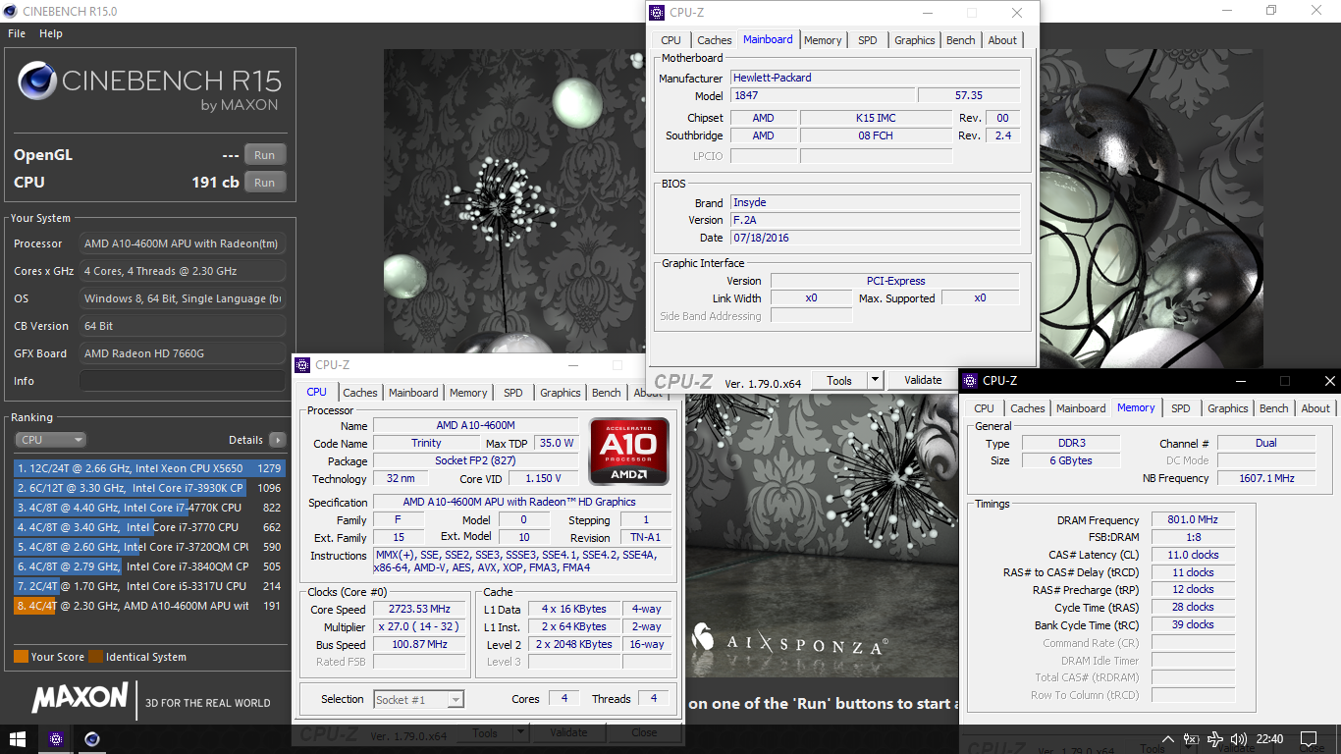Open Bench tab in Mainboard CPU-Z window
This screenshot has width=1341, height=754.
coord(961,40)
